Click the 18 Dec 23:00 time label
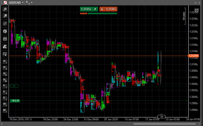Screen dimensions: 203x126 (x=50, y=119)
